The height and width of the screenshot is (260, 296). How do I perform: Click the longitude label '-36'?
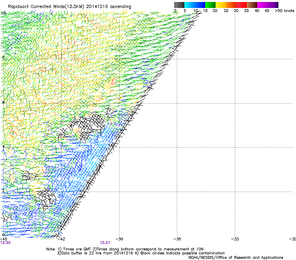(177, 239)
